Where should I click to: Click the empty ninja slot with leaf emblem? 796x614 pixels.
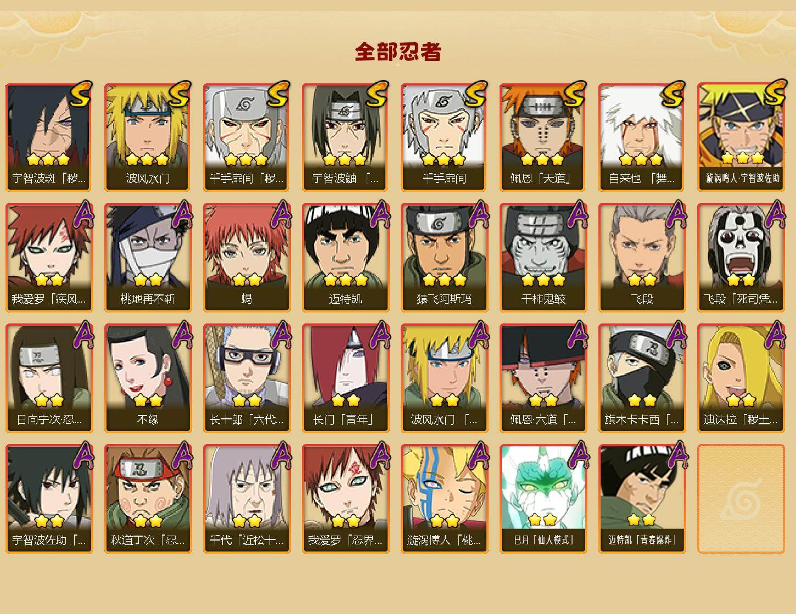point(741,499)
